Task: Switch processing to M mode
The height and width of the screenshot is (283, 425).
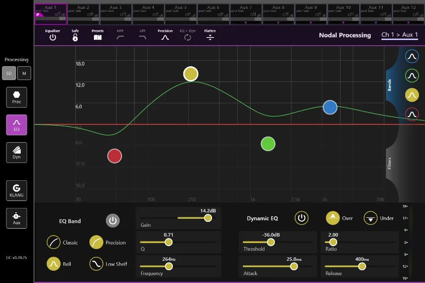Action: click(x=24, y=73)
